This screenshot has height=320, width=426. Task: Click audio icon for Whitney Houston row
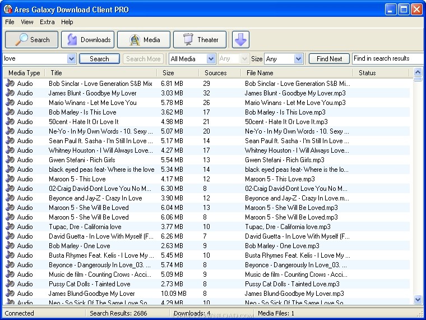[x=10, y=150]
